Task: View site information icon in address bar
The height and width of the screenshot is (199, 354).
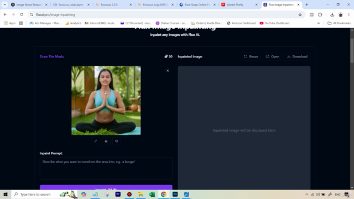Action: tap(32, 15)
